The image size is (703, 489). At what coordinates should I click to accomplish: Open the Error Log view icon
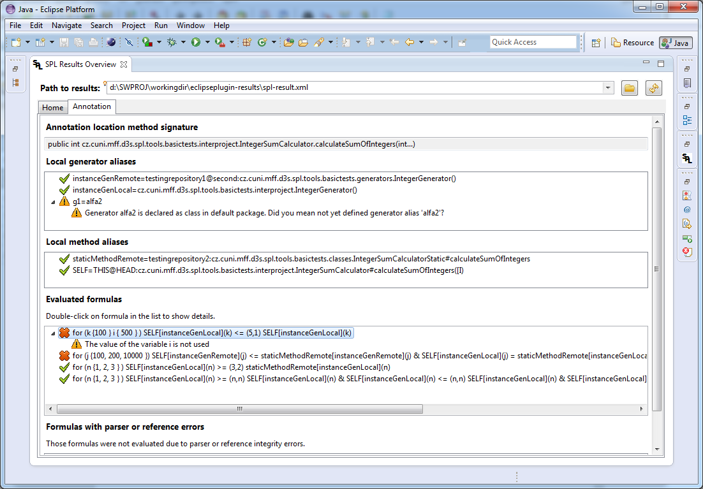[x=687, y=251]
